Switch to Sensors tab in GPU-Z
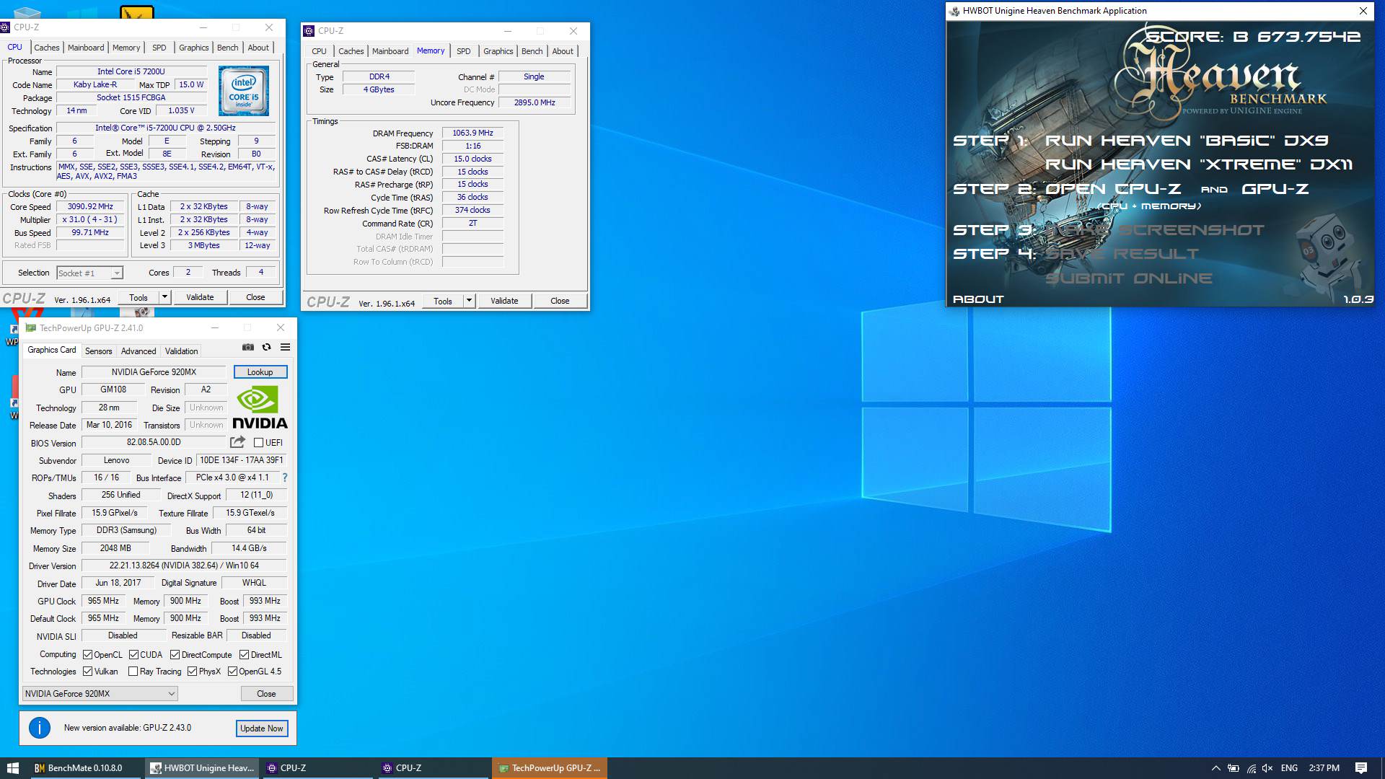Viewport: 1385px width, 779px height. coord(99,351)
